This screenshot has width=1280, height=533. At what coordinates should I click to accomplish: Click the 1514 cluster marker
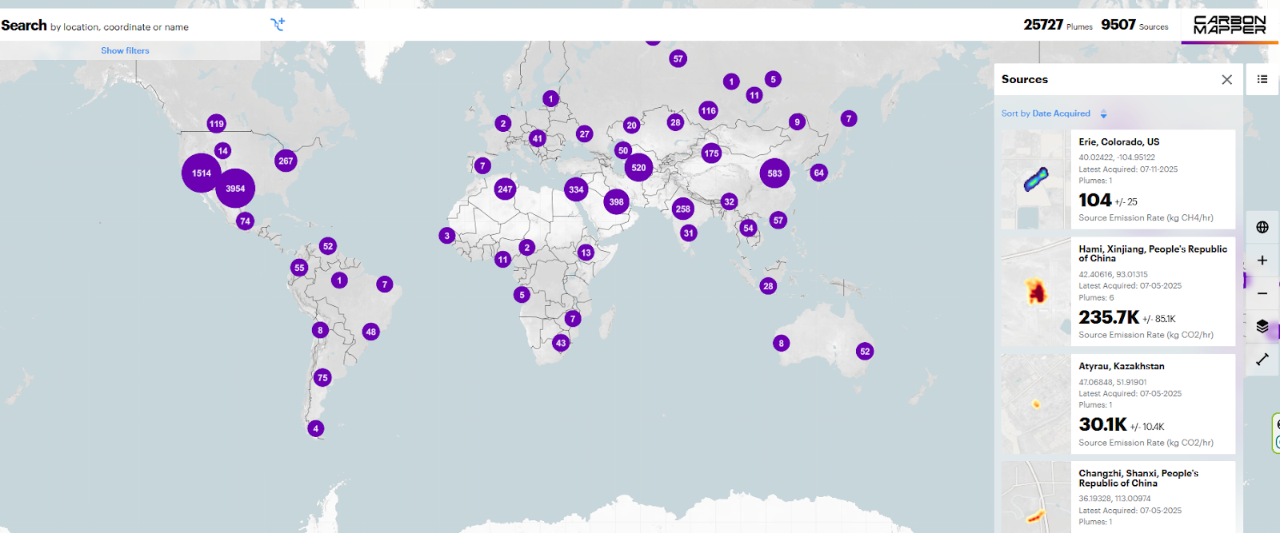pos(202,173)
